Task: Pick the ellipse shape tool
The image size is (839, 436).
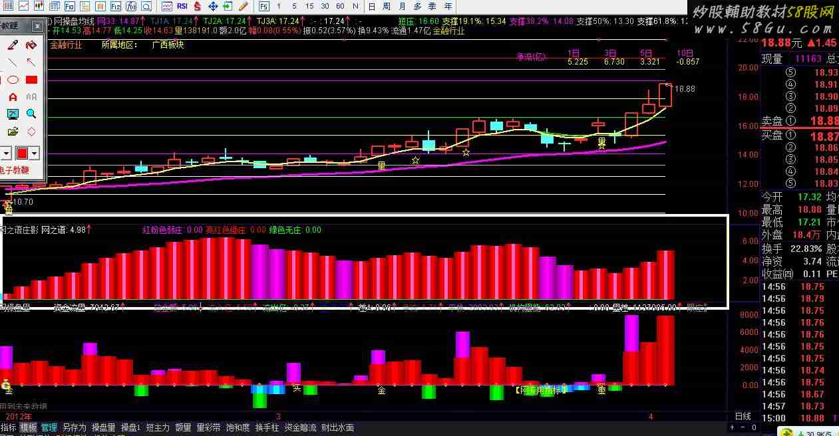Action: tap(12, 80)
